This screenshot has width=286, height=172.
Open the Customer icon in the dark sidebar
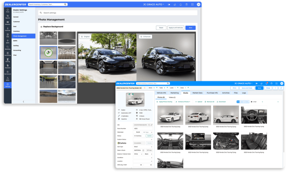pos(7,29)
